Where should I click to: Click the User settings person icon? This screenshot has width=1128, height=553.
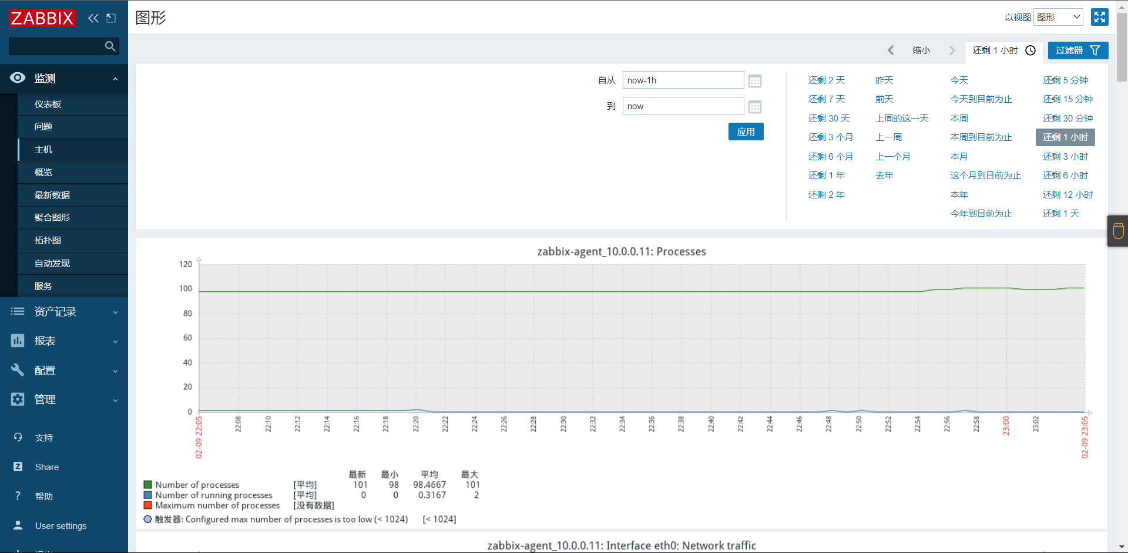click(18, 525)
